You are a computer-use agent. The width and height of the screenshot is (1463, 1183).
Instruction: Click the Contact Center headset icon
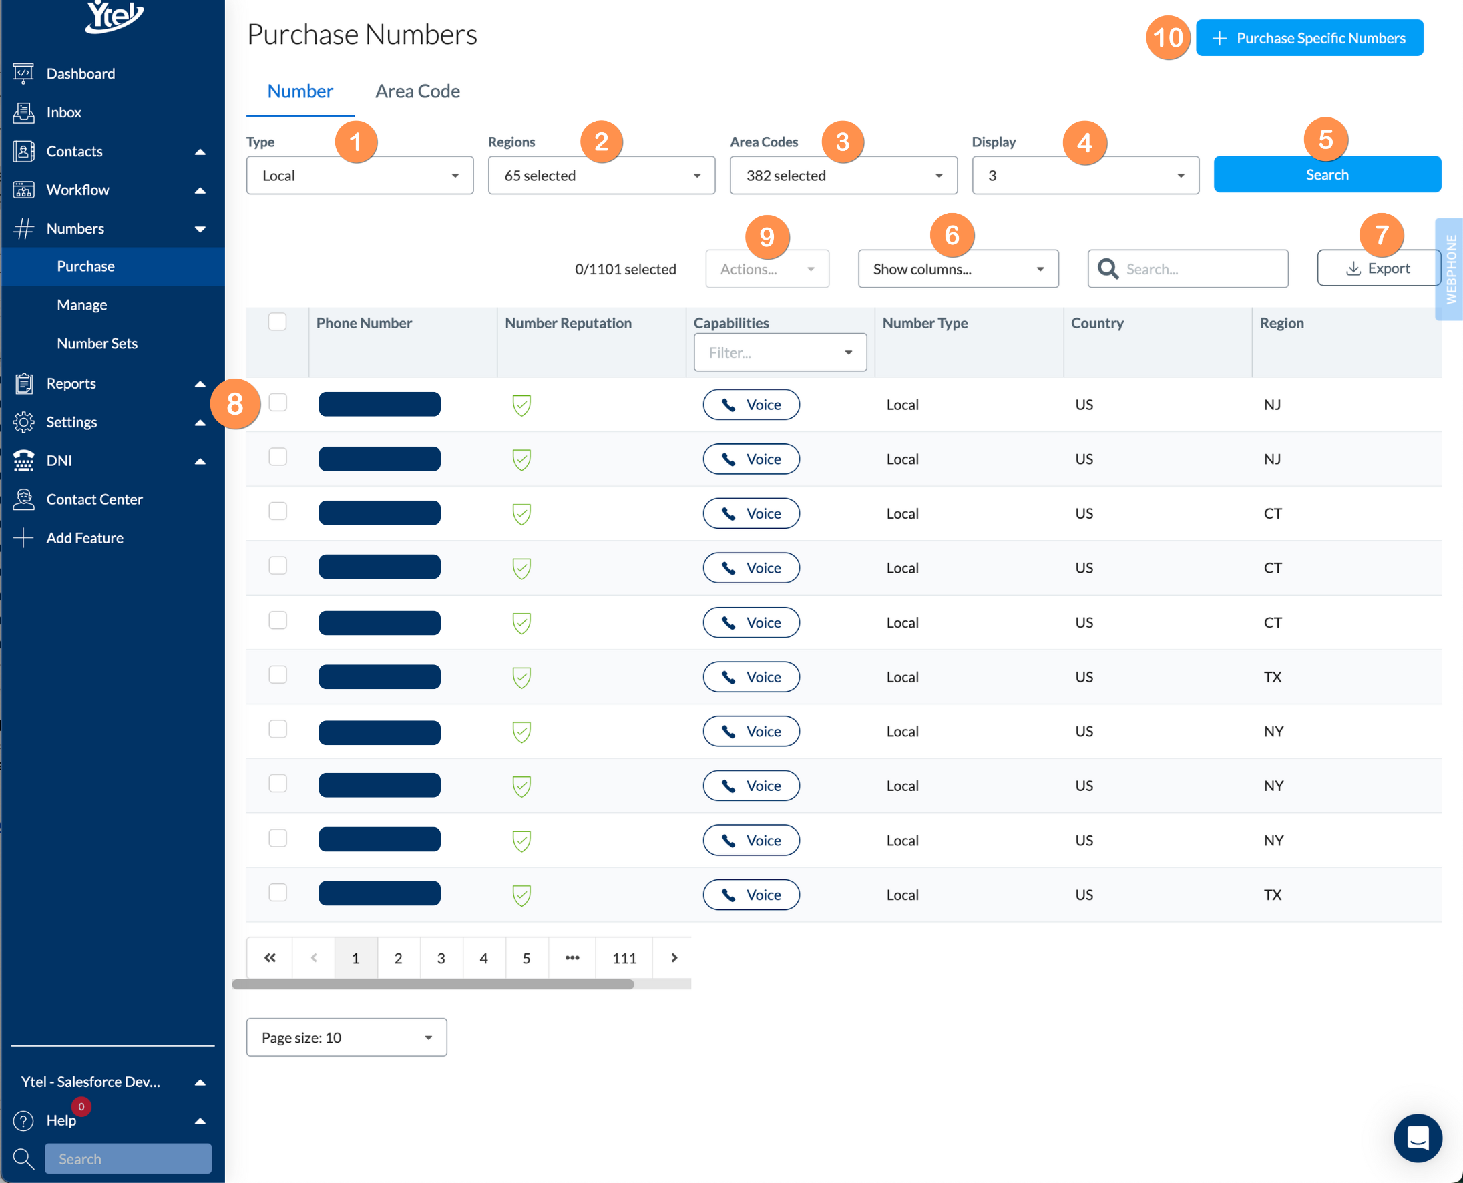(23, 499)
